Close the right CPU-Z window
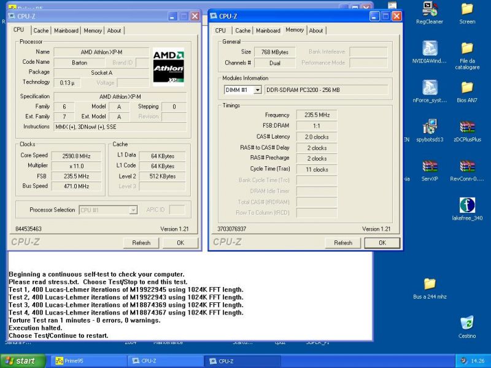Viewport: 491px width, 368px height. pyautogui.click(x=396, y=17)
